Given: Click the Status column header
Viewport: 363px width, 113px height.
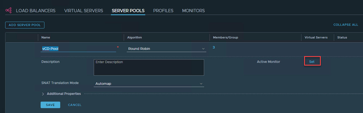Looking at the screenshot, I should (342, 37).
